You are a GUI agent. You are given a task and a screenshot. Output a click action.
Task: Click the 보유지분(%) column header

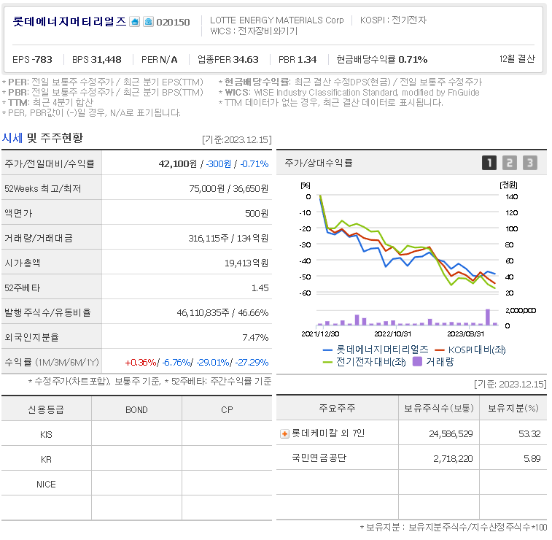[x=513, y=408]
